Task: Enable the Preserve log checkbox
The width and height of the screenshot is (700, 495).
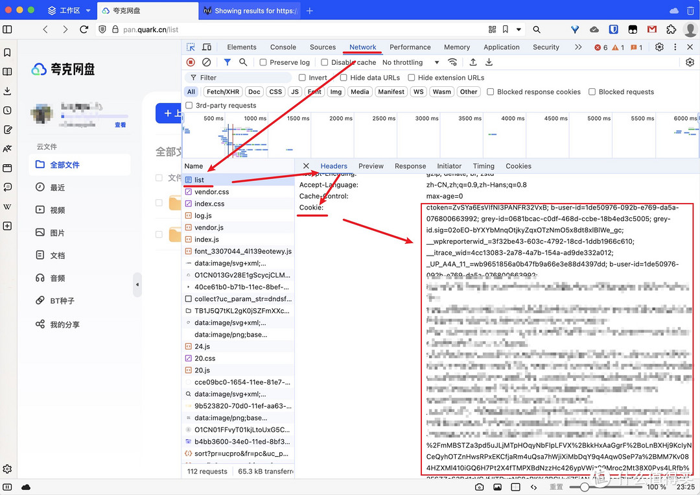Action: 263,62
